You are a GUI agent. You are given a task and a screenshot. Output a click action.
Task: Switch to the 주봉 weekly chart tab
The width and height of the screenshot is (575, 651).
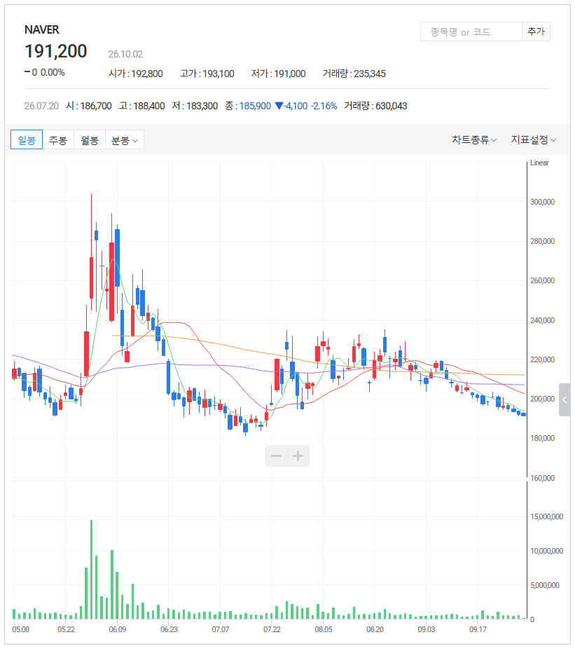click(x=58, y=139)
